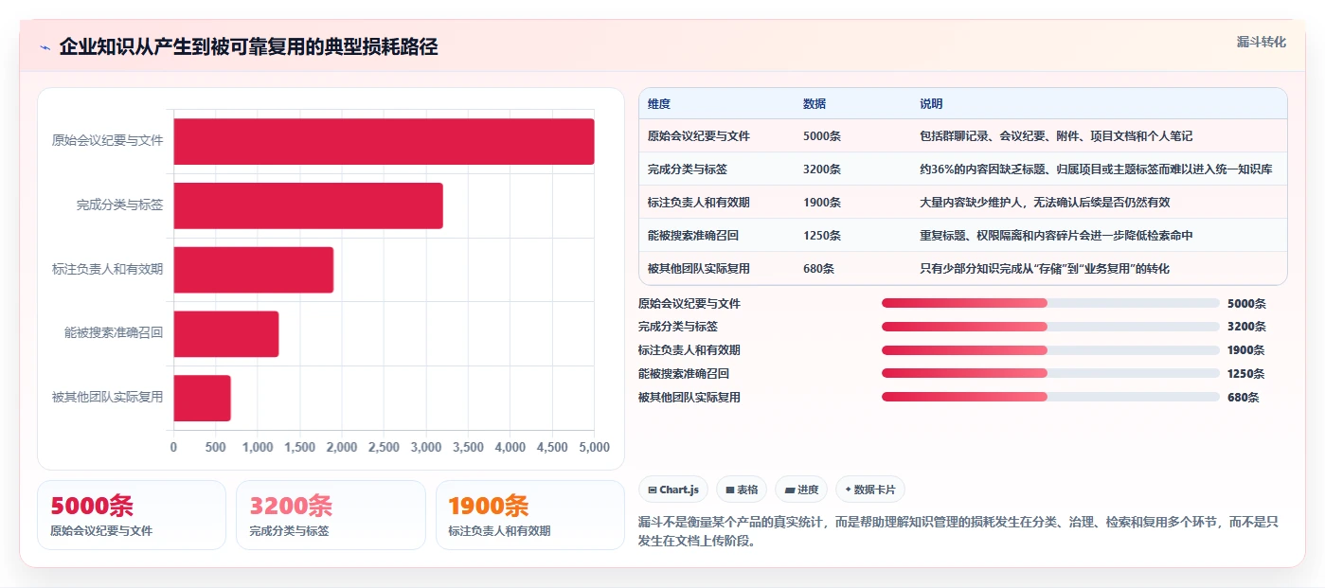Click table cell 原始会议纪要与文件

(x=699, y=136)
